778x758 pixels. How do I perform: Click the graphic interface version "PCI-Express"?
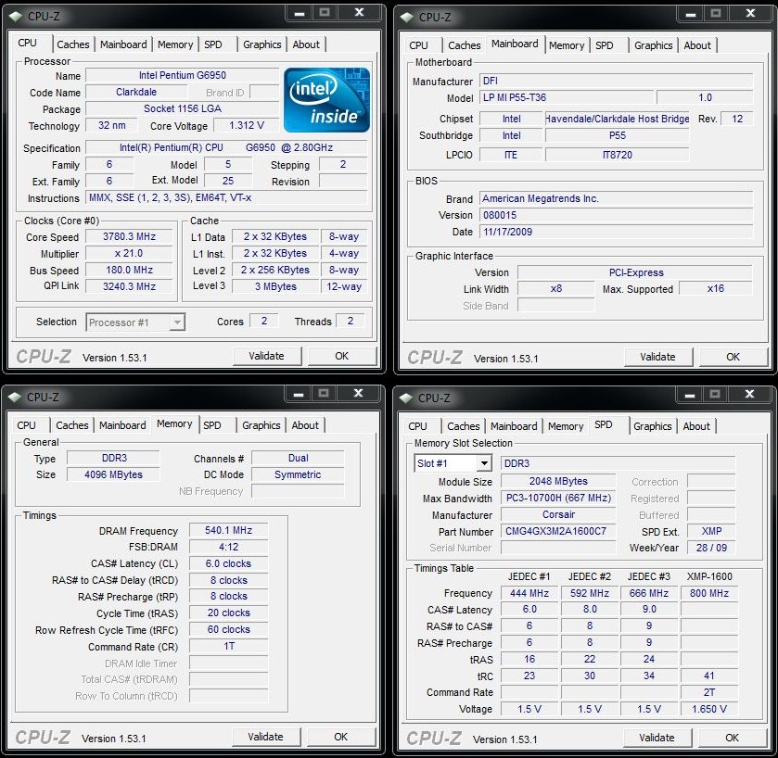point(635,272)
